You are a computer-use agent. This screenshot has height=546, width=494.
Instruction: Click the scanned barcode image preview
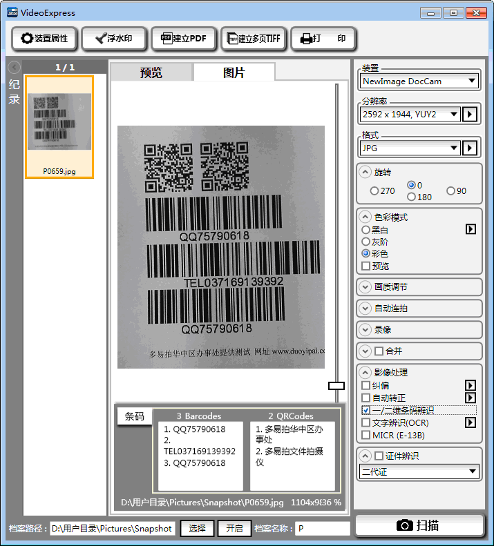[x=221, y=247]
